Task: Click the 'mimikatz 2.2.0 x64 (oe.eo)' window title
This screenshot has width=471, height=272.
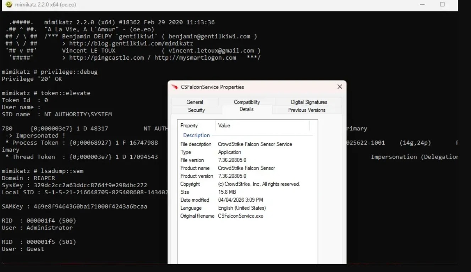Action: click(x=45, y=5)
